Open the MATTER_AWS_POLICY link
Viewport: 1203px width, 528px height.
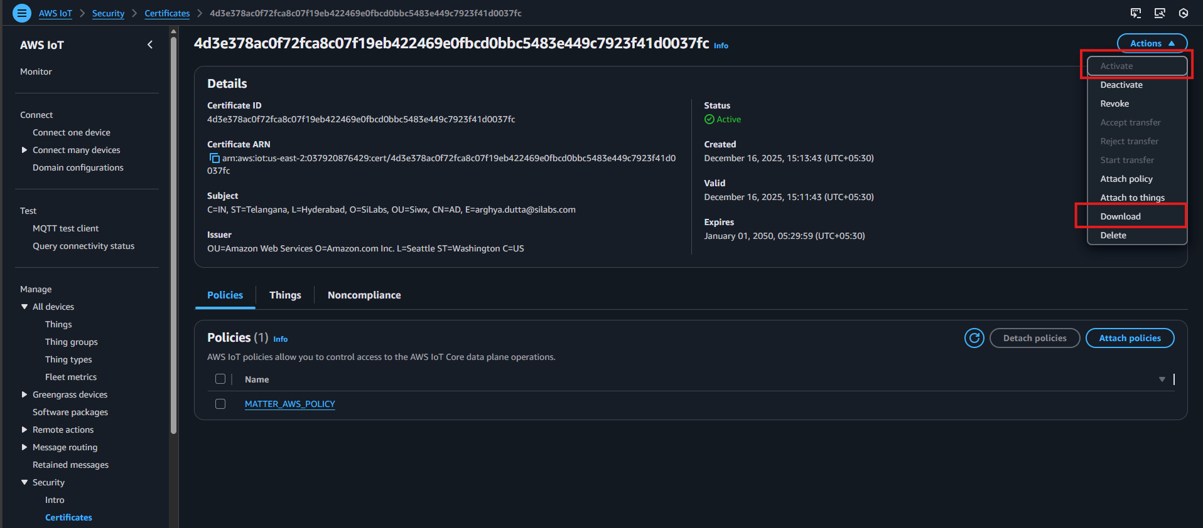click(x=289, y=404)
